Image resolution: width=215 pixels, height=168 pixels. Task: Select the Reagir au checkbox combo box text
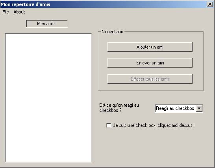point(175,108)
